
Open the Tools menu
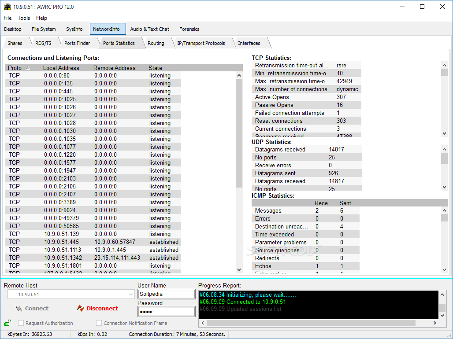[24, 18]
